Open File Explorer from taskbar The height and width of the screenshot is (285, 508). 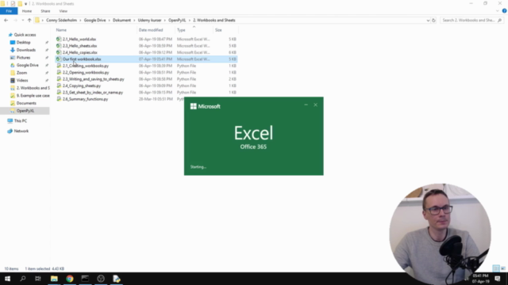[54, 279]
